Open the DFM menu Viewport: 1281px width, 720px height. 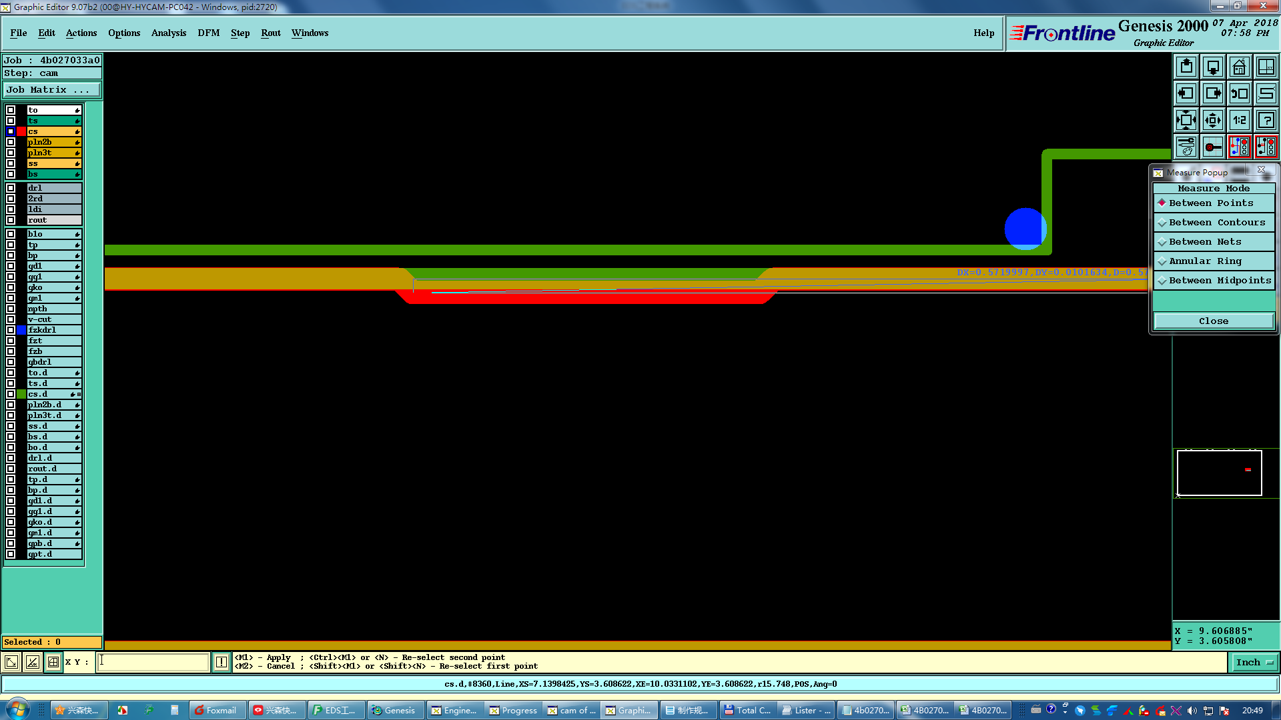[208, 33]
